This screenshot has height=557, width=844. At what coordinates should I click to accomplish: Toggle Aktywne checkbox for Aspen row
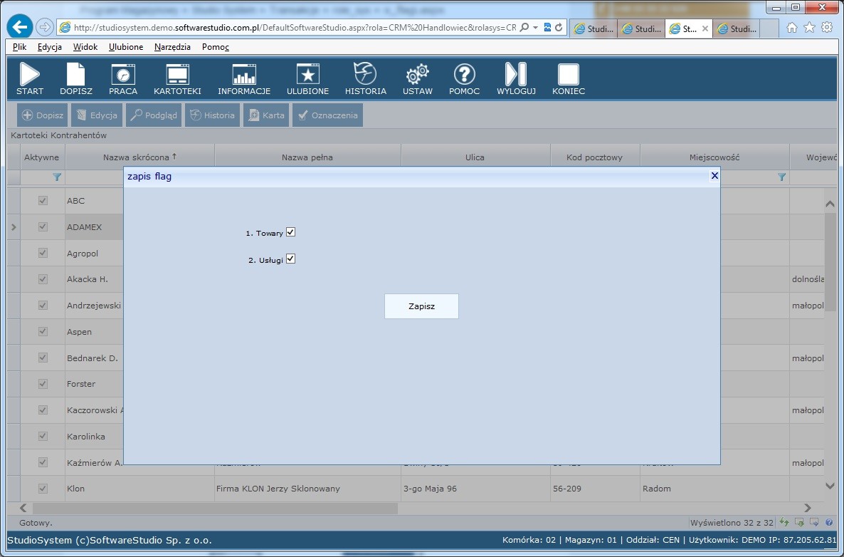[x=43, y=331]
